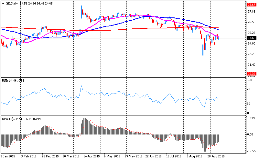Click the OHLC values 24.53 24.84 24.49 24.65

point(36,3)
